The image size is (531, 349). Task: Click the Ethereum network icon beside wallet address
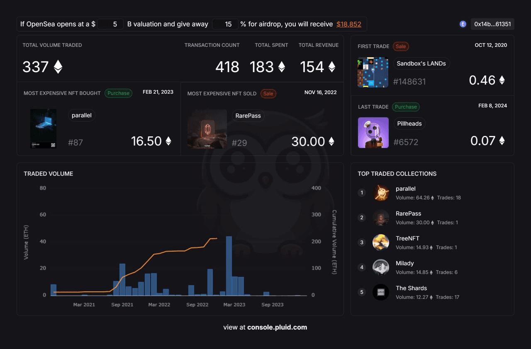(463, 24)
